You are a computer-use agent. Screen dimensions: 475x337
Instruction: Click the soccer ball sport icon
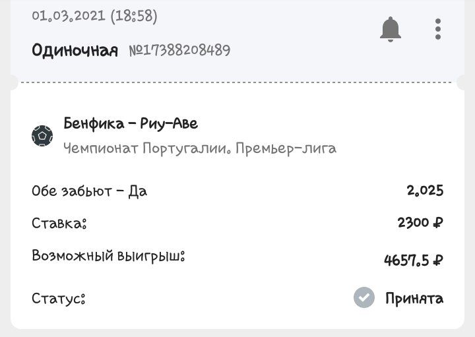click(x=42, y=136)
